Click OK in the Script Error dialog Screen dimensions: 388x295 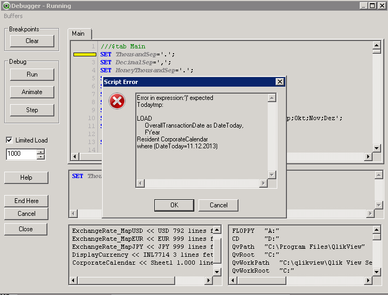(x=174, y=205)
